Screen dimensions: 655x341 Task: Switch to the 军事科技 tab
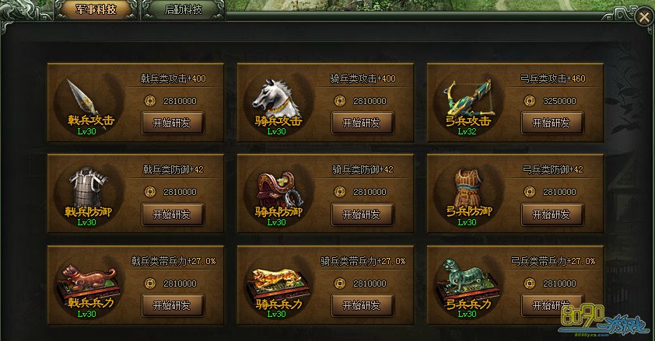click(x=96, y=9)
